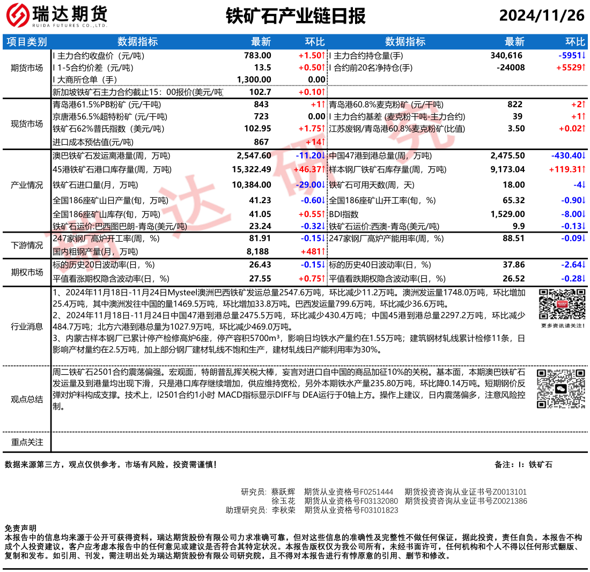The image size is (590, 572).
Task: Click the scrap ratio value 3.50
Action: click(516, 129)
